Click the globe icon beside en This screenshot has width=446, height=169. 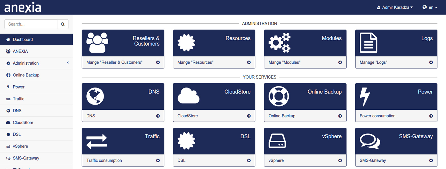pyautogui.click(x=425, y=7)
